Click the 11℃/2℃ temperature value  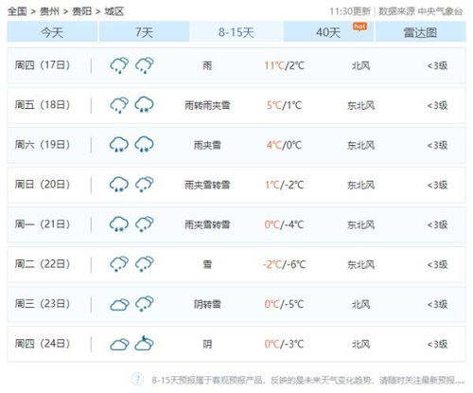tap(285, 65)
